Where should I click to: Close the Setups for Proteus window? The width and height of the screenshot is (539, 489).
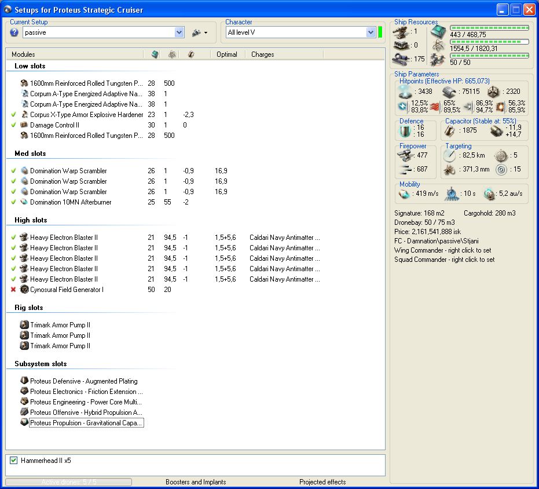pyautogui.click(x=529, y=10)
